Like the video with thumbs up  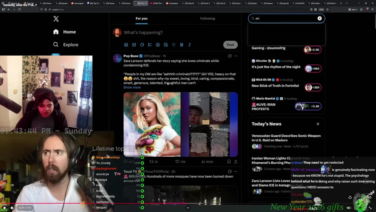pyautogui.click(x=350, y=197)
